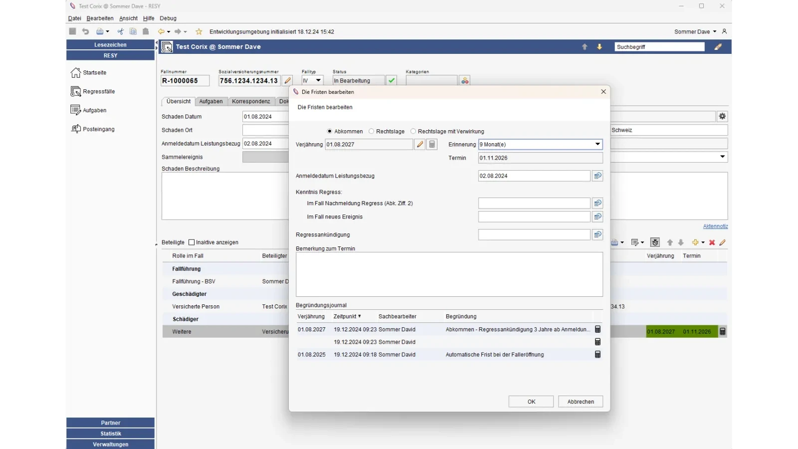Select Rechtslage mit Verwirkung option
Screen dimensions: 798x449
pos(413,131)
